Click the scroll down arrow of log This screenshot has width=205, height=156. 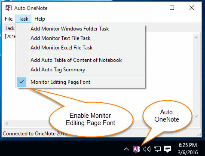click(196, 116)
